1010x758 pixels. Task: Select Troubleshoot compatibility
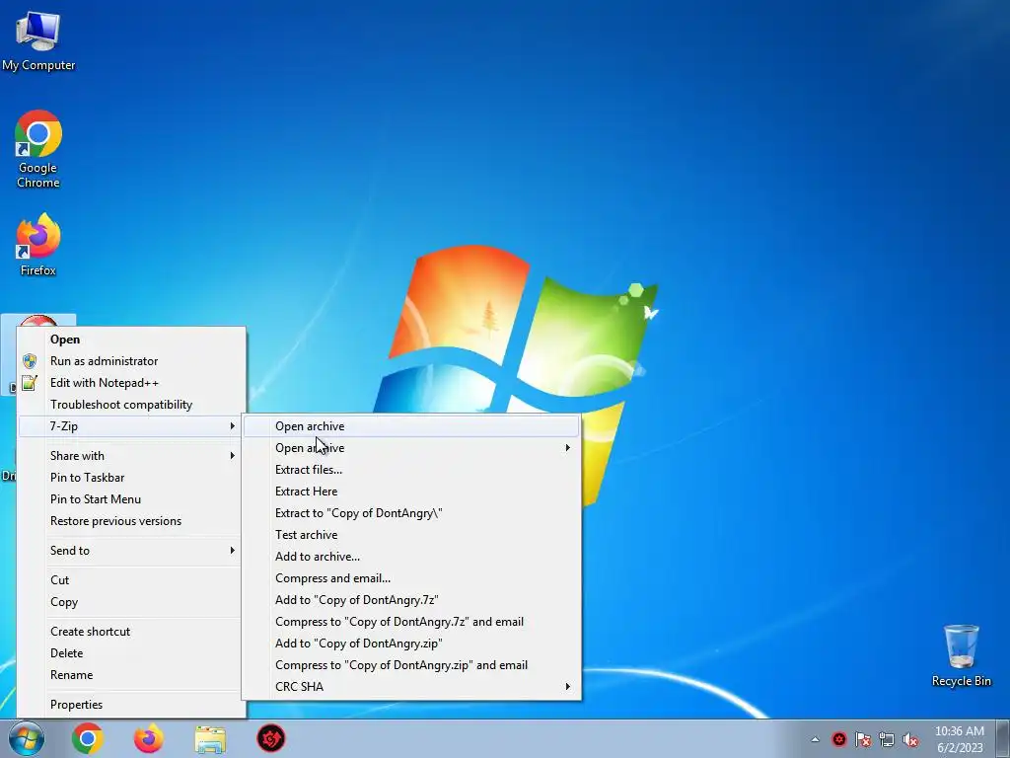pos(131,405)
